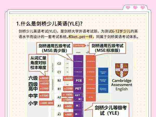The height and width of the screenshot is (117, 156).
Task: Click the A2 level label
Action: point(59,97)
